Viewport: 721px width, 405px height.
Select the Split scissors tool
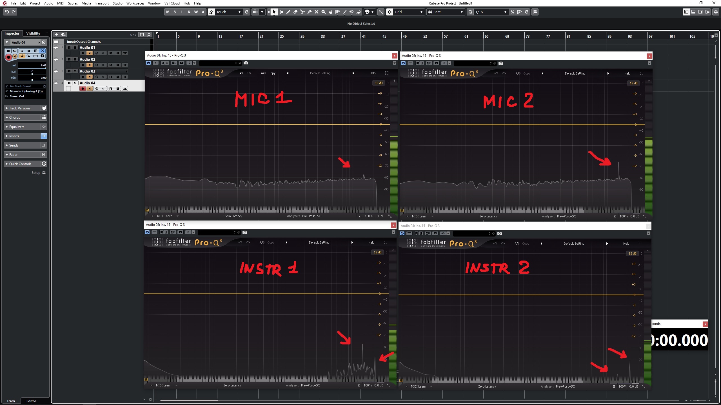[x=302, y=12]
